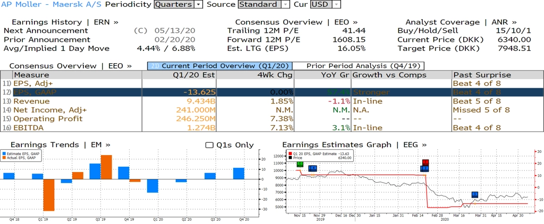Click the tall orange Q3 19 actual EPS bar
This screenshot has width=544, height=224.
pos(106,167)
